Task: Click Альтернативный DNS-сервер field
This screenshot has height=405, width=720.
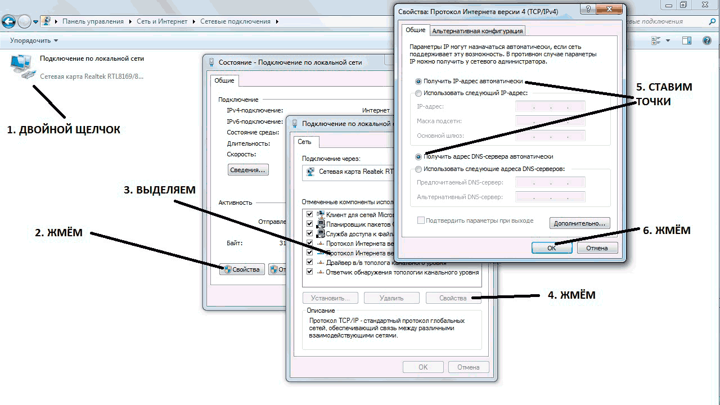Action: pos(550,197)
